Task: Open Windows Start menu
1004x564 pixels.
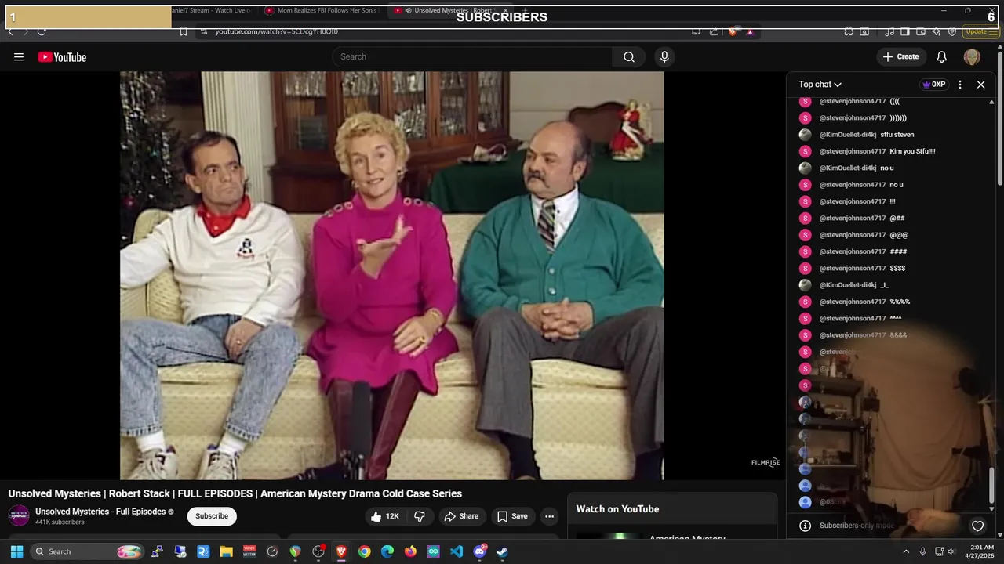Action: click(16, 551)
